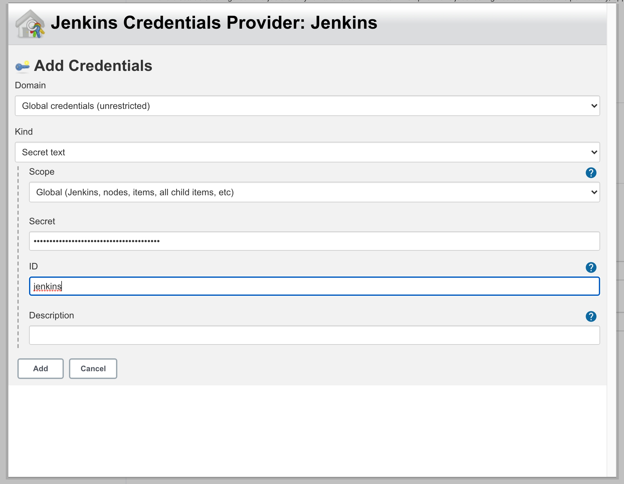The height and width of the screenshot is (484, 624).
Task: Open help for the ID field
Action: coord(590,267)
